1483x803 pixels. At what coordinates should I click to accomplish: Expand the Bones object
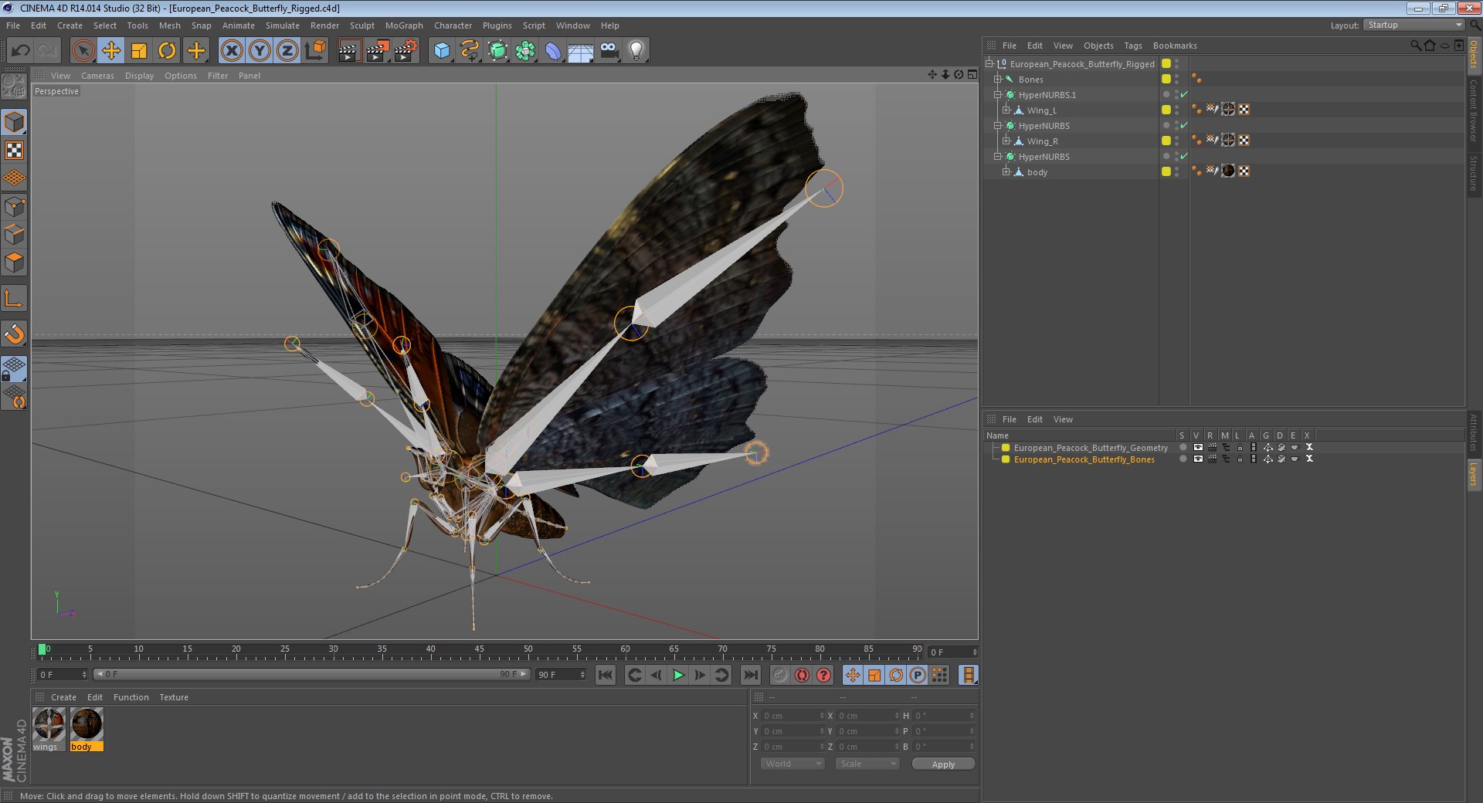(997, 80)
